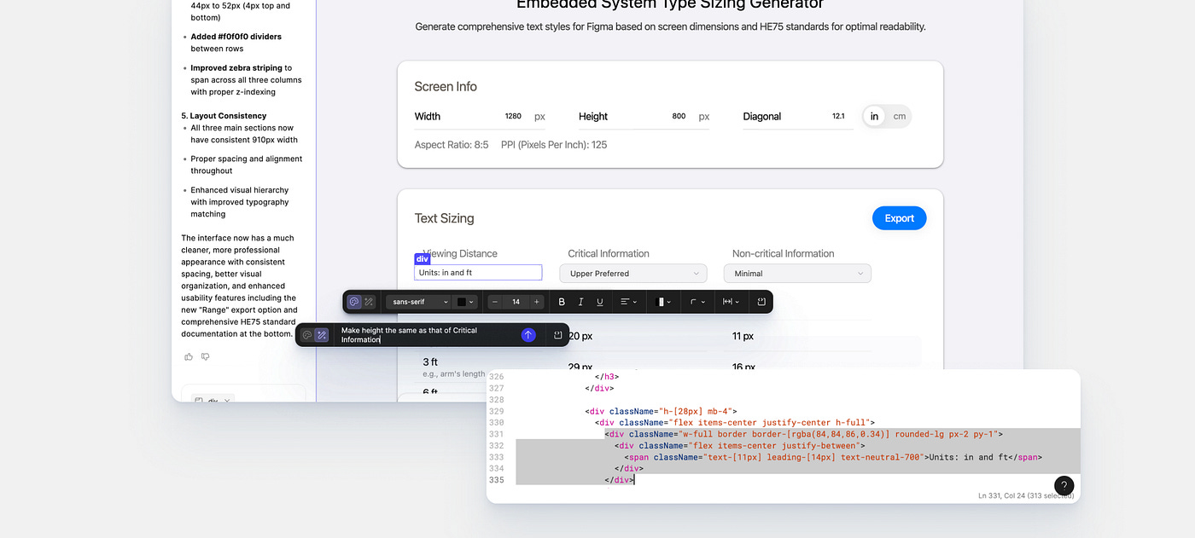Viewport: 1195px width, 538px height.
Task: Open the black text color swatch picker
Action: coord(465,302)
